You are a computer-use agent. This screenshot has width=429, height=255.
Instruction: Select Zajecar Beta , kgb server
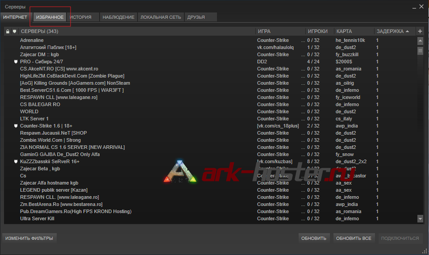[x=210, y=169]
